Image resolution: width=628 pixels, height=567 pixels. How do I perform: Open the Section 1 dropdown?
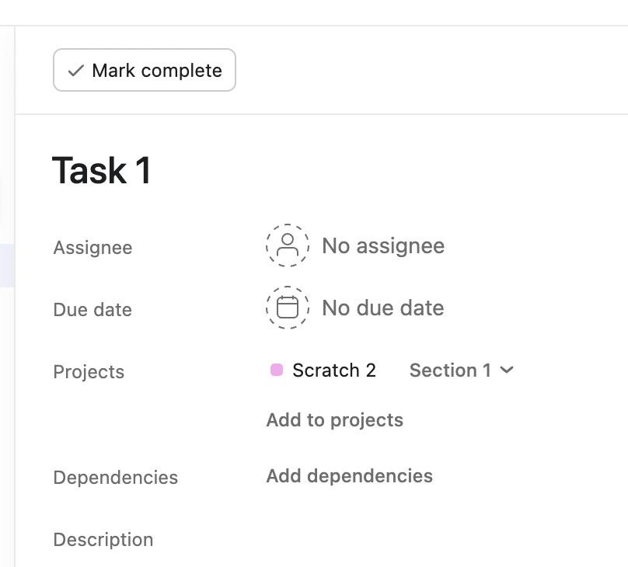pyautogui.click(x=451, y=370)
